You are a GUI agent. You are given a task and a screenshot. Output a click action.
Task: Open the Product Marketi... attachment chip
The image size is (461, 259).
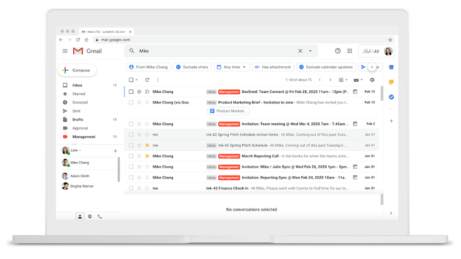(228, 111)
